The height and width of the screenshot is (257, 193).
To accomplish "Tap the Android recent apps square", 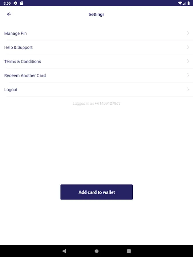I will [129, 251].
